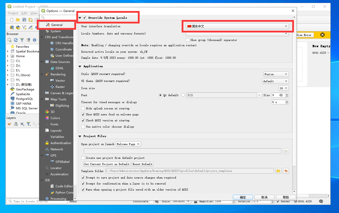This screenshot has height=213, width=339.
Task: Open the Style dropdown showing Fusion
Action: click(276, 74)
